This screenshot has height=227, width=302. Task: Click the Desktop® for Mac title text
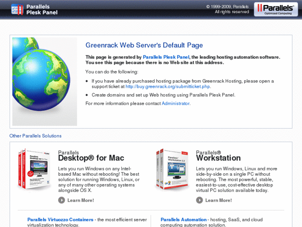(x=91, y=158)
